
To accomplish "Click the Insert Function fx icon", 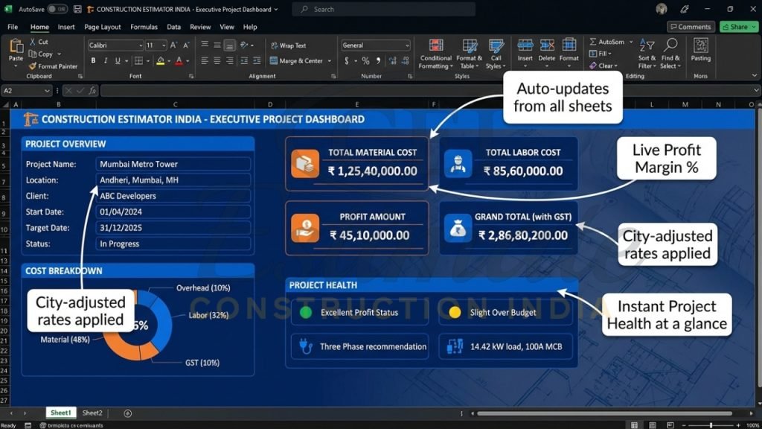I will (92, 90).
